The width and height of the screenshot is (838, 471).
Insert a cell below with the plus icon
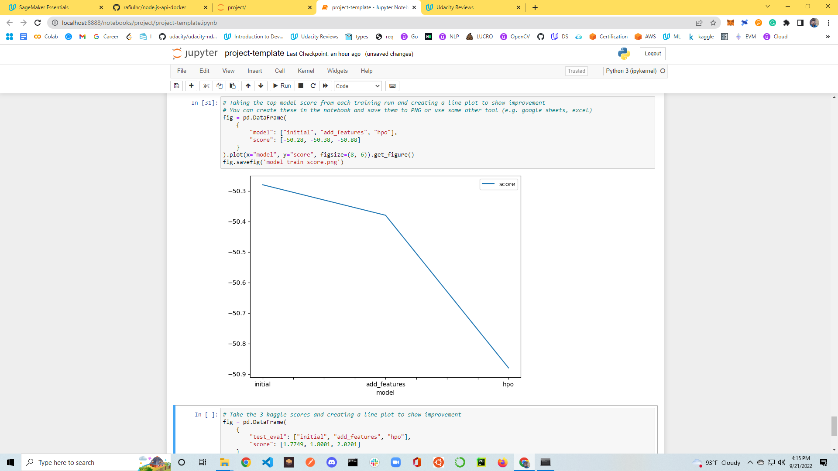(191, 86)
